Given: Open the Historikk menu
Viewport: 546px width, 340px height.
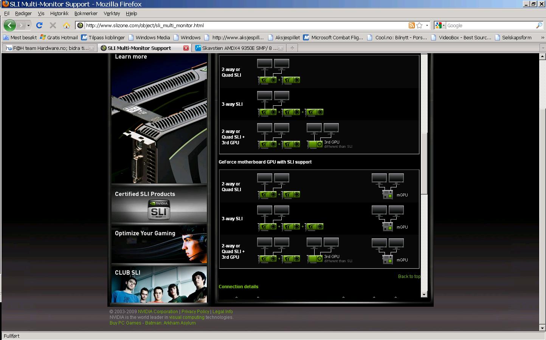Looking at the screenshot, I should point(59,13).
